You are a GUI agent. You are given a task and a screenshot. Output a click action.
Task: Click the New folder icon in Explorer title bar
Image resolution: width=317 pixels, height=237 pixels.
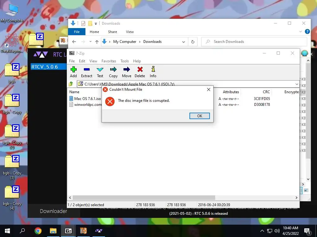coord(90,23)
